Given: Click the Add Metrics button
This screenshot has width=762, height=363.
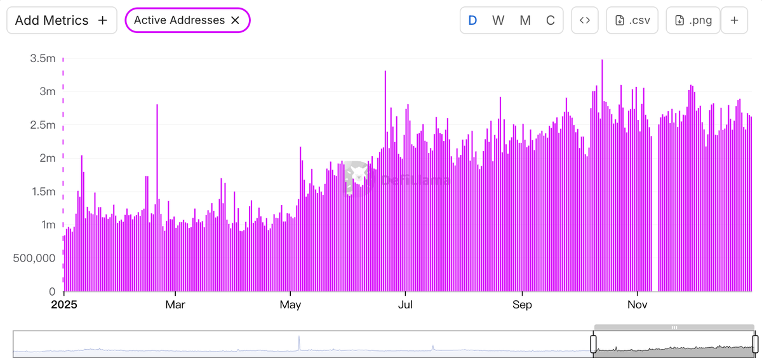Looking at the screenshot, I should [x=62, y=20].
